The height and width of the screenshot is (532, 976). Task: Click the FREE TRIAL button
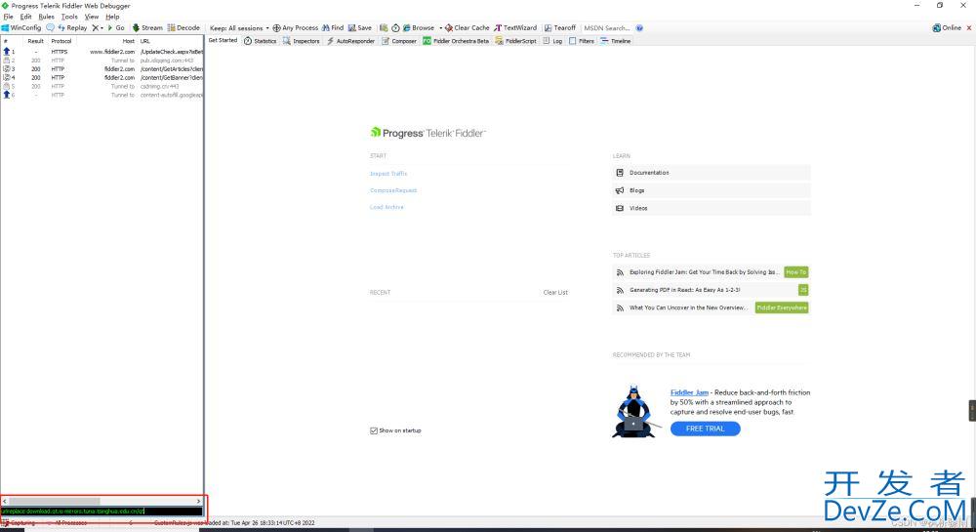tap(706, 429)
